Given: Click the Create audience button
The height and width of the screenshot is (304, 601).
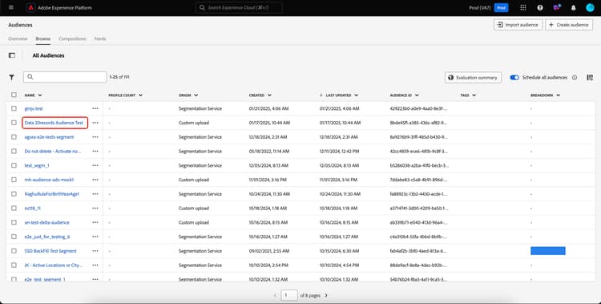Looking at the screenshot, I should [x=569, y=25].
